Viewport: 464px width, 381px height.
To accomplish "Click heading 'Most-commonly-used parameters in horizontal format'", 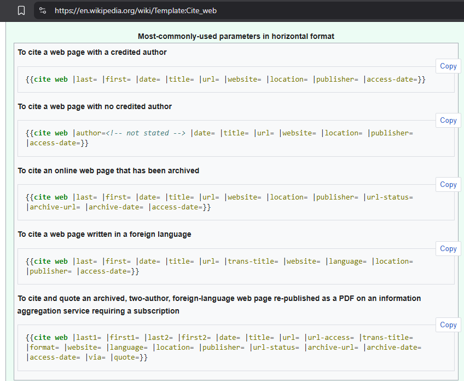I will (236, 37).
